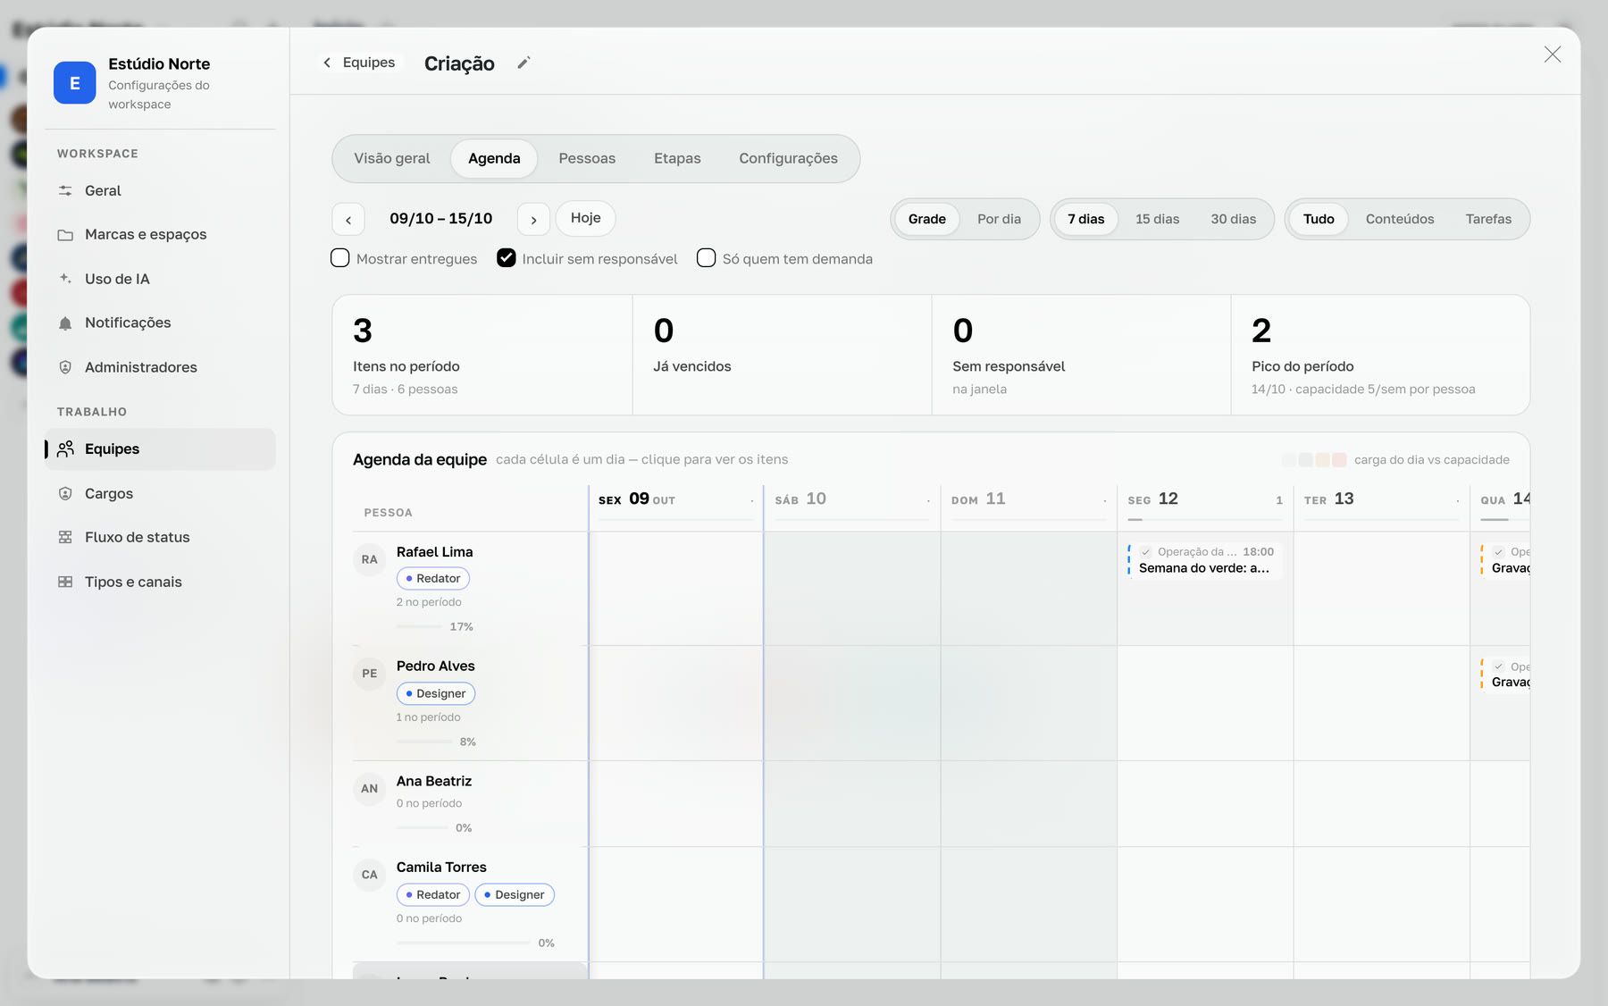
Task: Switch to the Visão geral tab
Action: tap(392, 158)
